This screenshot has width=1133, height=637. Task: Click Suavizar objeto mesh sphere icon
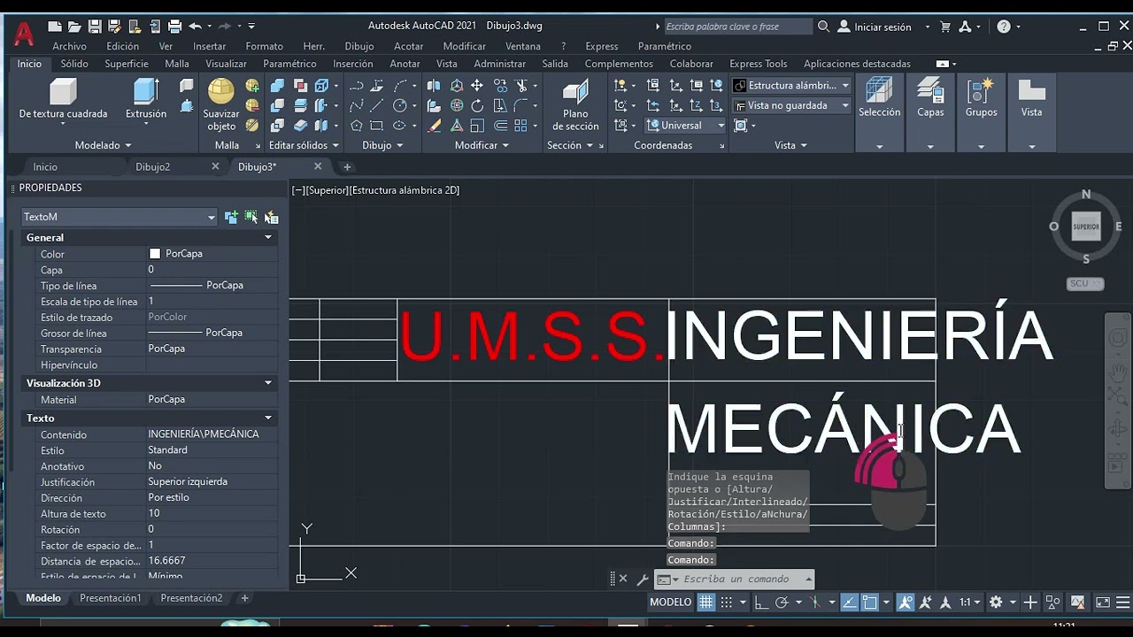[x=220, y=91]
